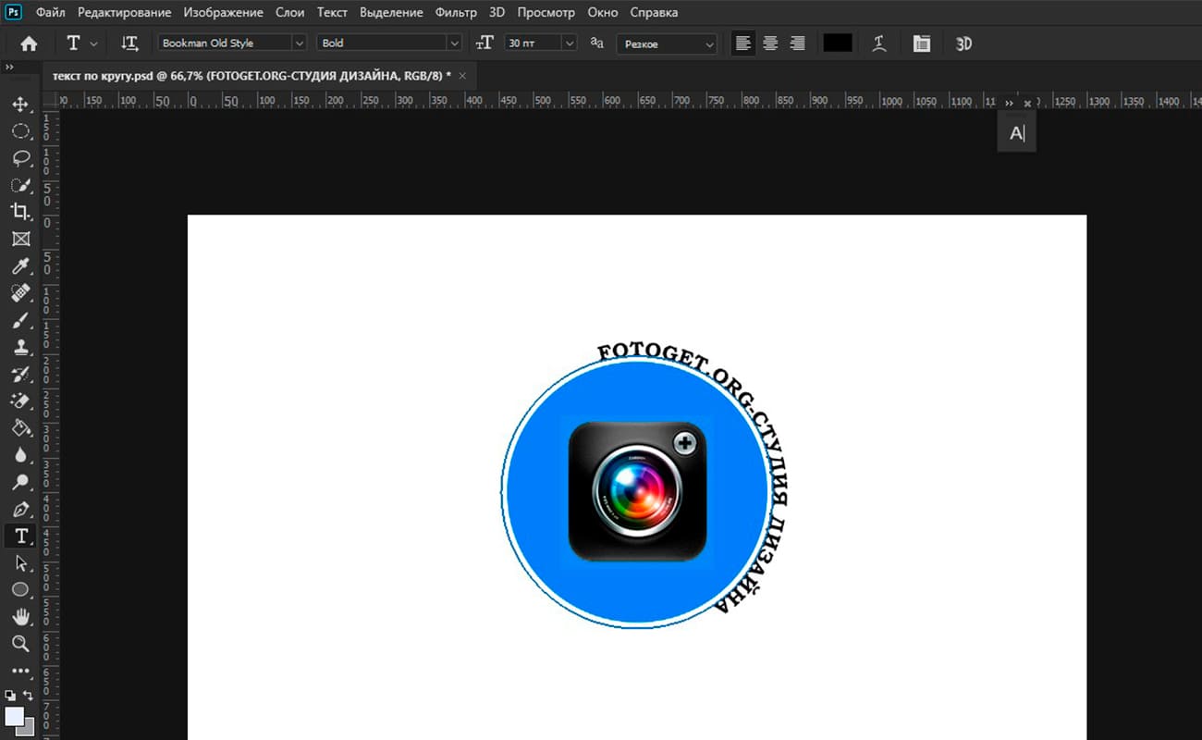Select the Eraser tool
The height and width of the screenshot is (740, 1202).
point(20,401)
